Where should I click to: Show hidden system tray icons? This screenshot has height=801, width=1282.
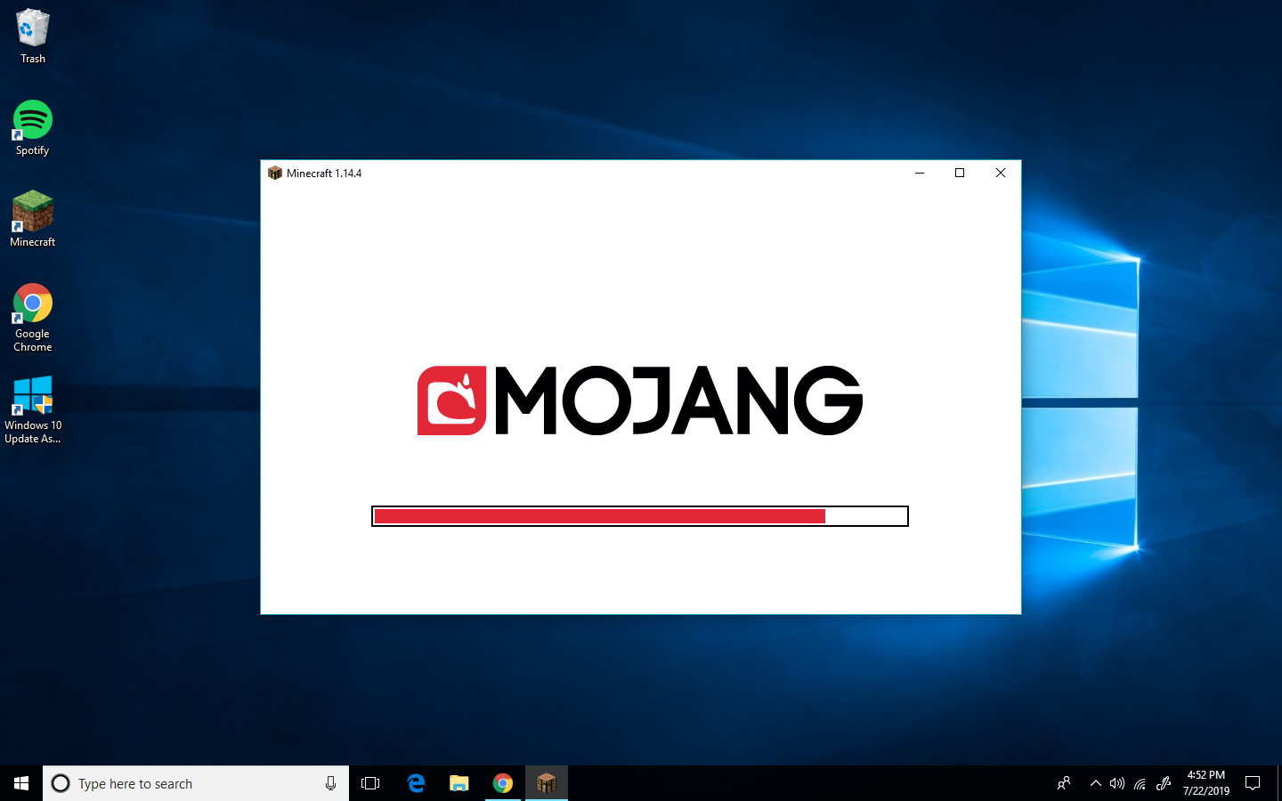click(x=1096, y=783)
